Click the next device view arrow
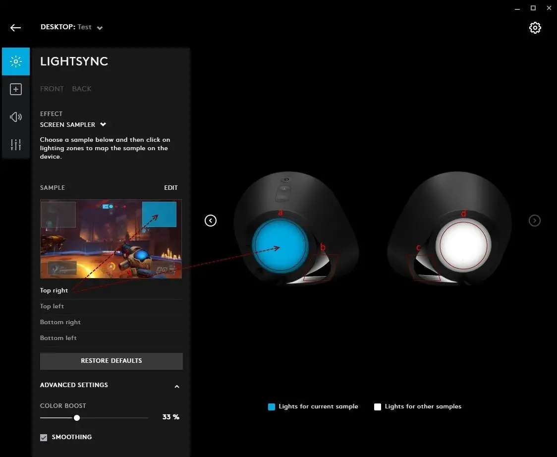The width and height of the screenshot is (557, 457). pyautogui.click(x=535, y=221)
